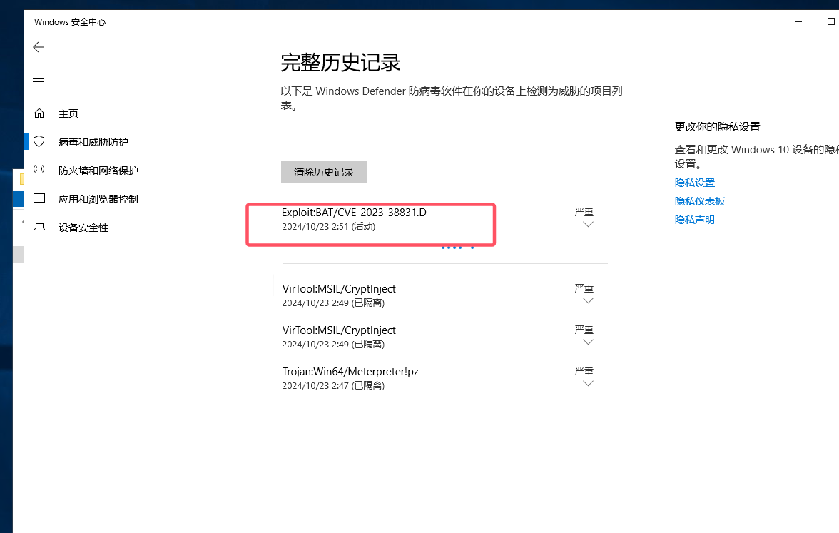This screenshot has width=839, height=533.
Task: Click the home house icon
Action: pos(39,113)
